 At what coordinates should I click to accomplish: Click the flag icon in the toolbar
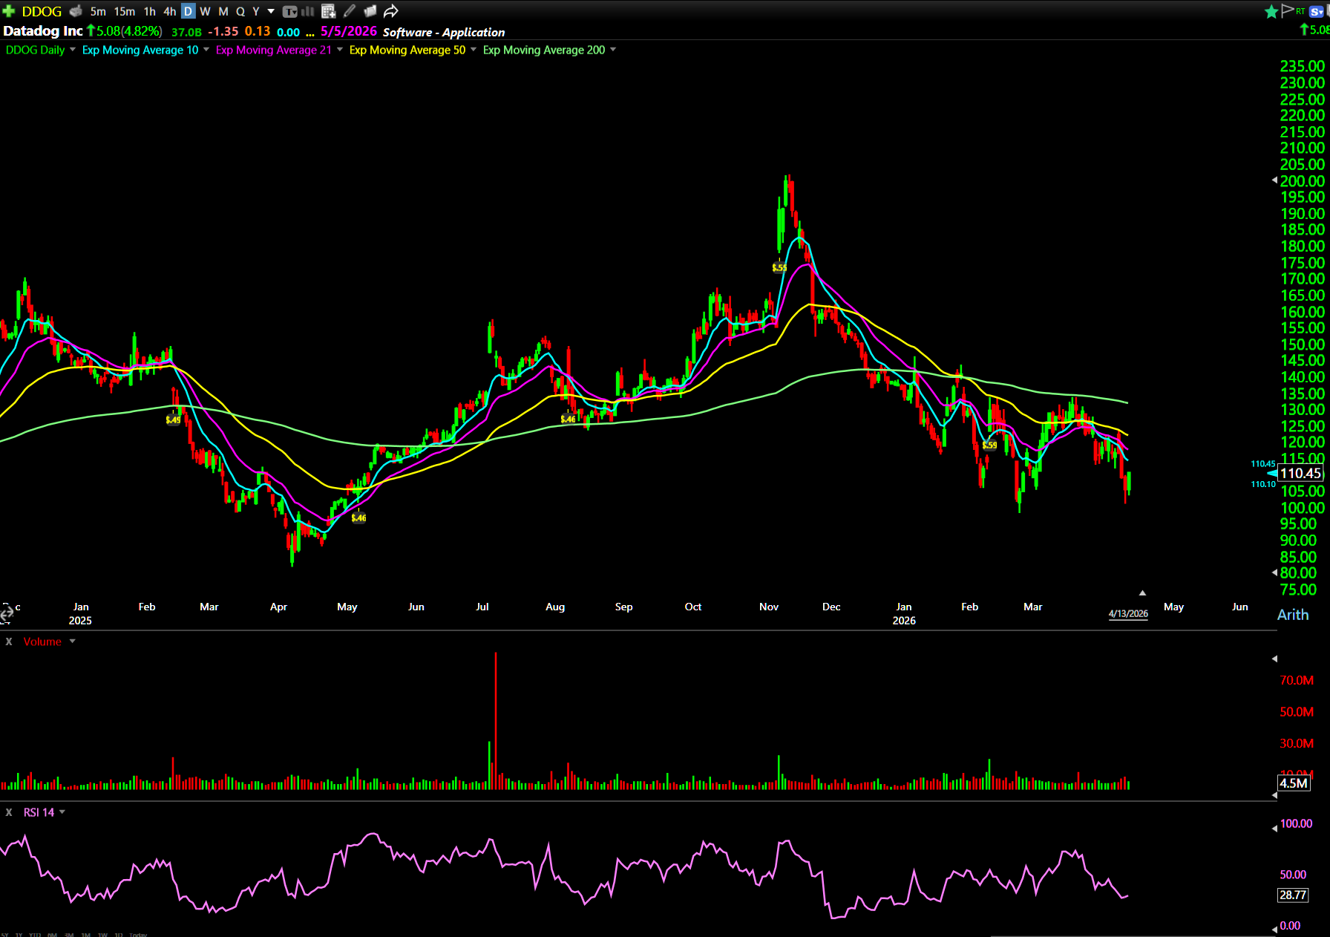pos(1287,10)
